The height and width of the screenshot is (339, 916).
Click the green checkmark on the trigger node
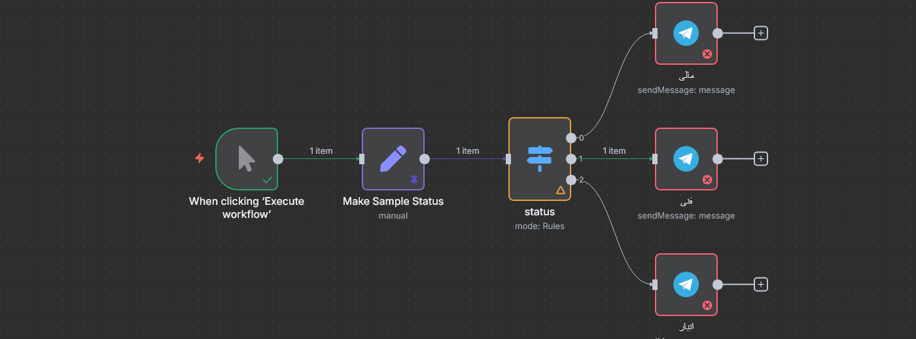tap(267, 179)
